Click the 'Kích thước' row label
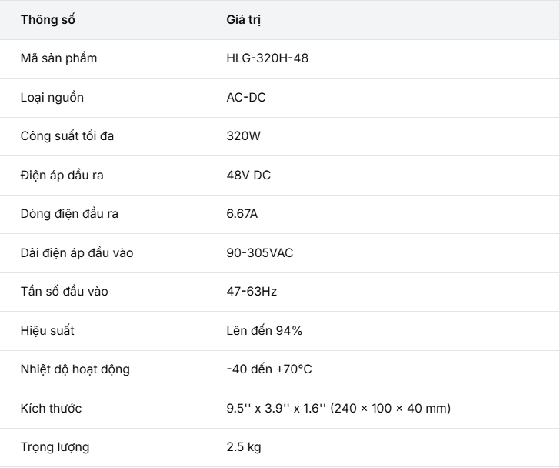This screenshot has width=560, height=468. tap(51, 409)
